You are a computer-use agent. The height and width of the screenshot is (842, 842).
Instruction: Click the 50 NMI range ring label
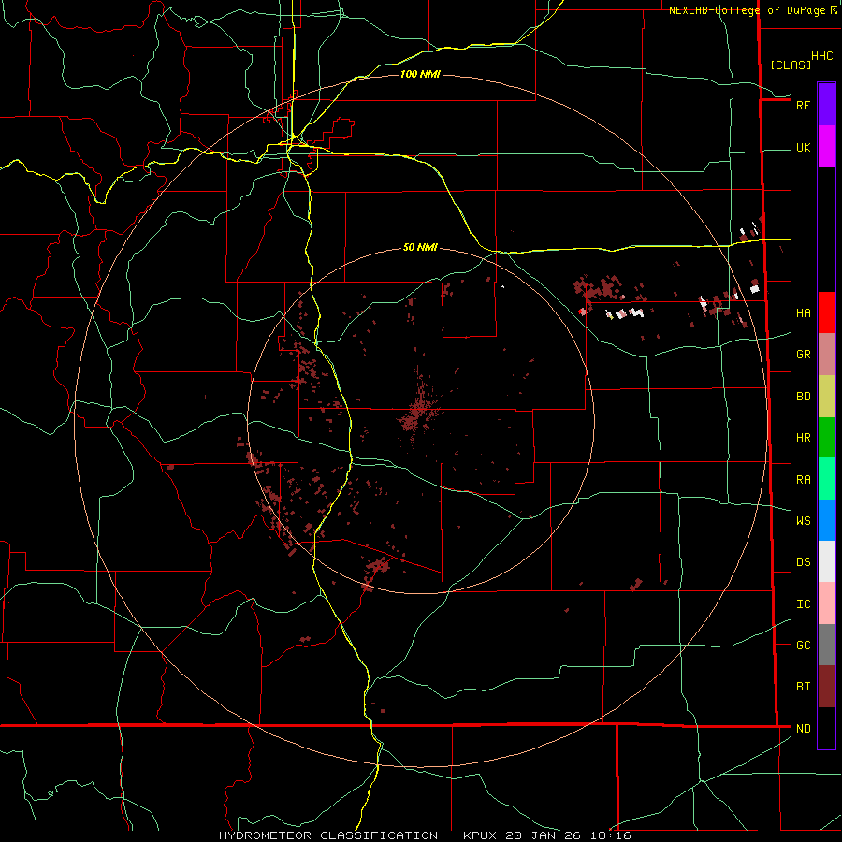tap(420, 247)
